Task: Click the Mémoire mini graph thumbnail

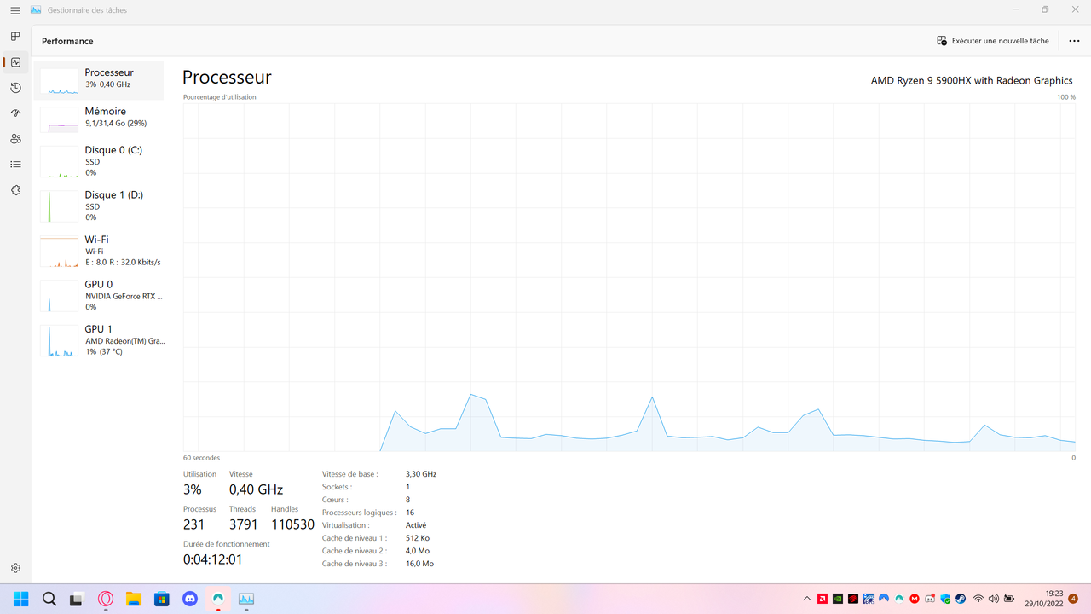Action: [x=60, y=119]
